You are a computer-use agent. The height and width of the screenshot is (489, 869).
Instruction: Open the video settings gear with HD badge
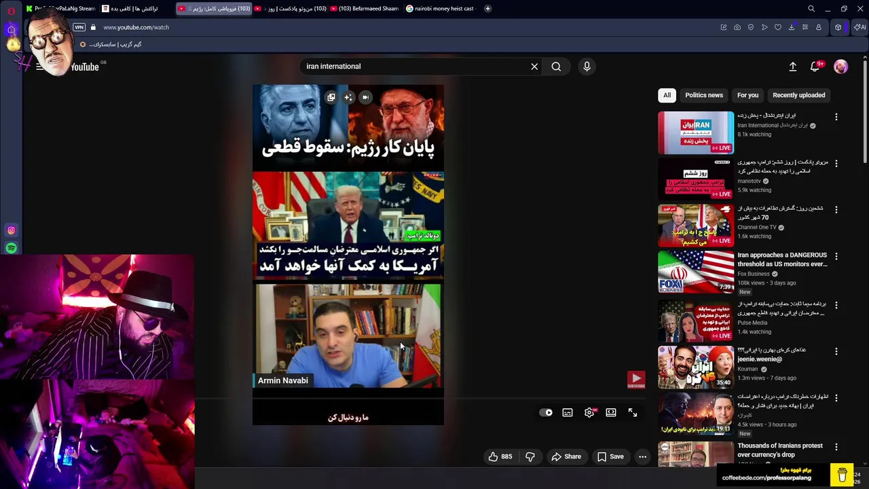[x=589, y=412]
